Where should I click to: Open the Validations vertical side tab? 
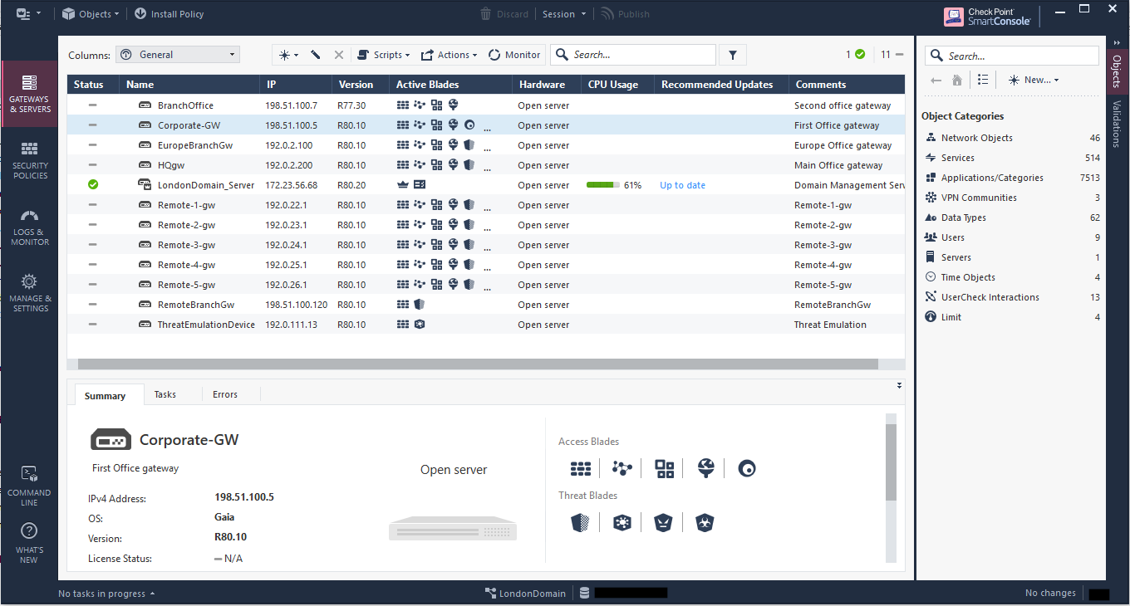tap(1117, 124)
